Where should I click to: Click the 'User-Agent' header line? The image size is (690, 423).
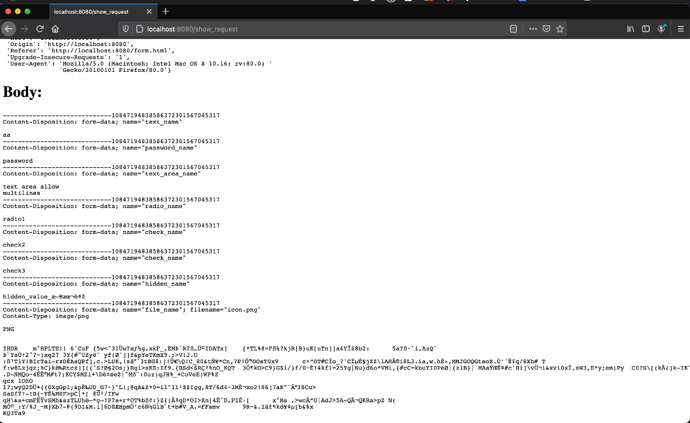tap(139, 63)
